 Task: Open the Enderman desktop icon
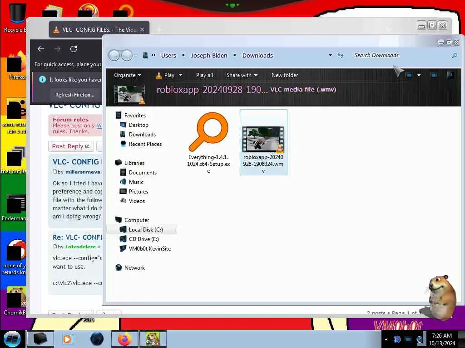pos(14,207)
